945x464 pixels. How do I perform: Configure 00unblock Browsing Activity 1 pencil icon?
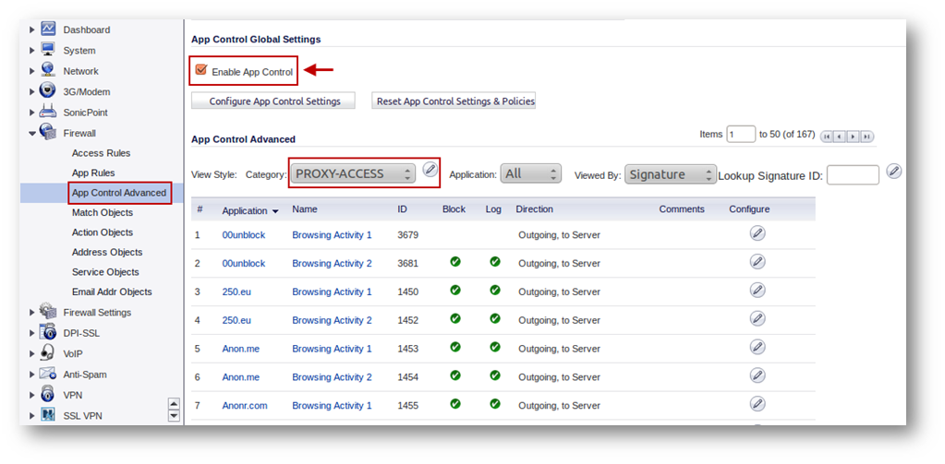point(757,234)
